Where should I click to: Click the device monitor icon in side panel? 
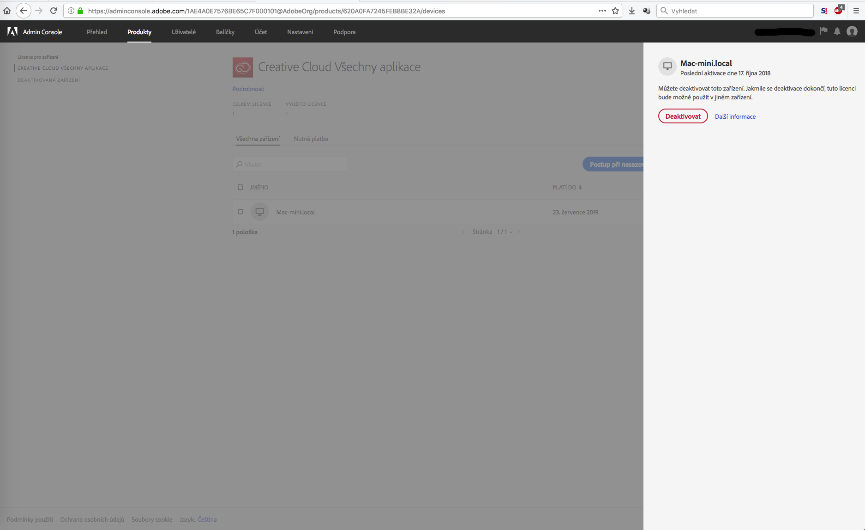[667, 67]
